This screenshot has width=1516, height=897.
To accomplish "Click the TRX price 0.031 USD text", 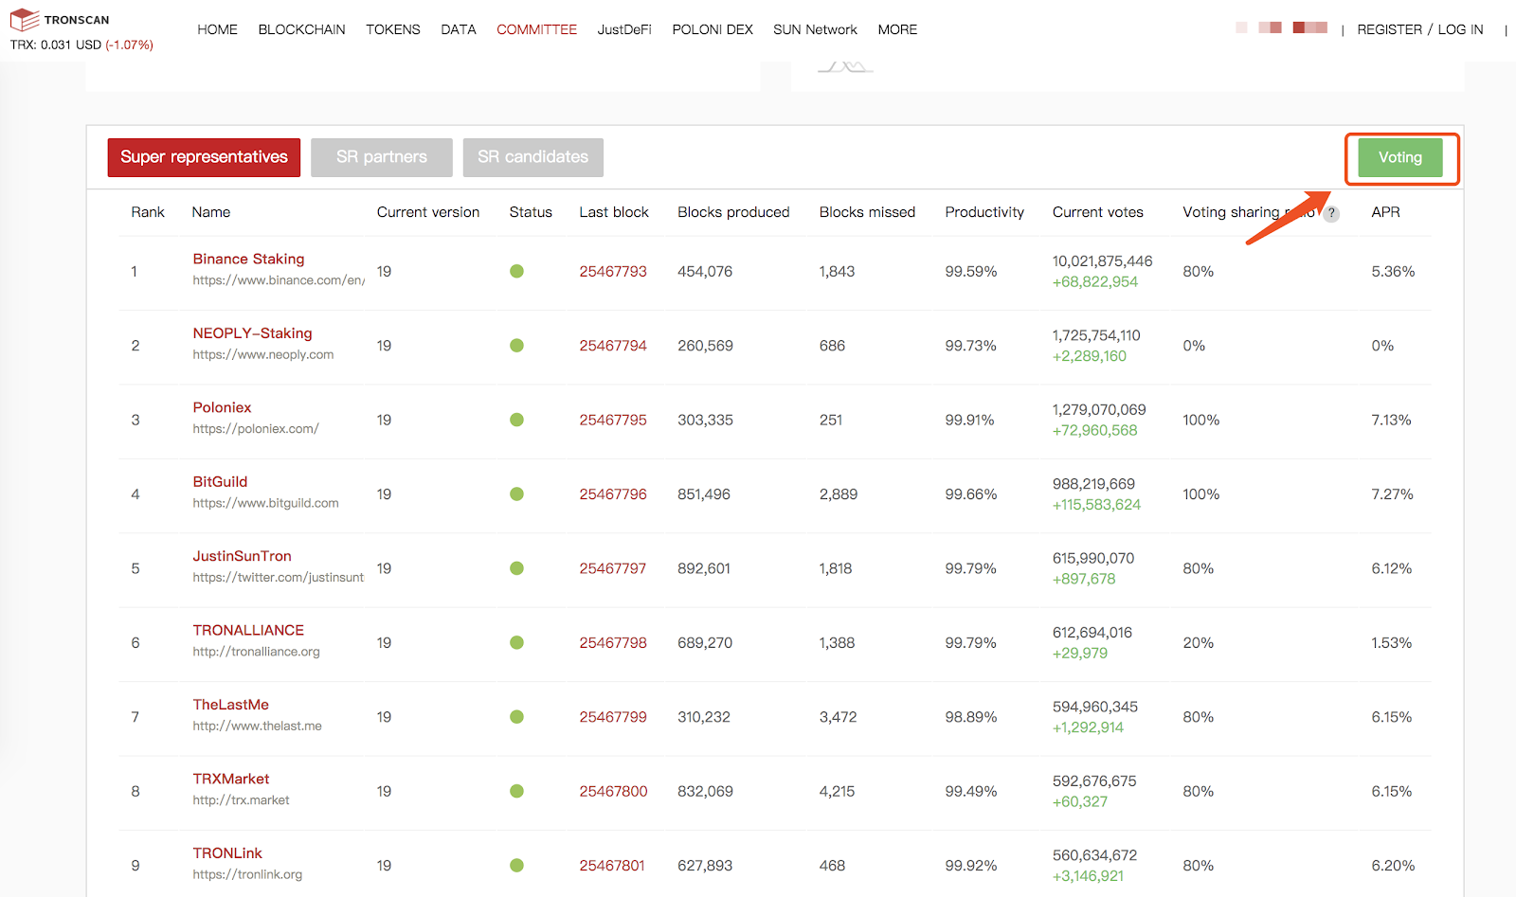I will pos(56,45).
